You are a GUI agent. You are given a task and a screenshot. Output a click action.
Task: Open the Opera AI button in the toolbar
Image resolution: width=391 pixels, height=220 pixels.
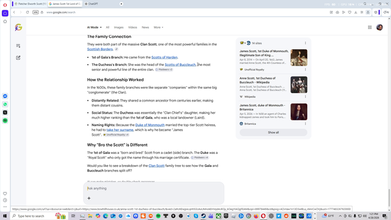pyautogui.click(x=386, y=12)
